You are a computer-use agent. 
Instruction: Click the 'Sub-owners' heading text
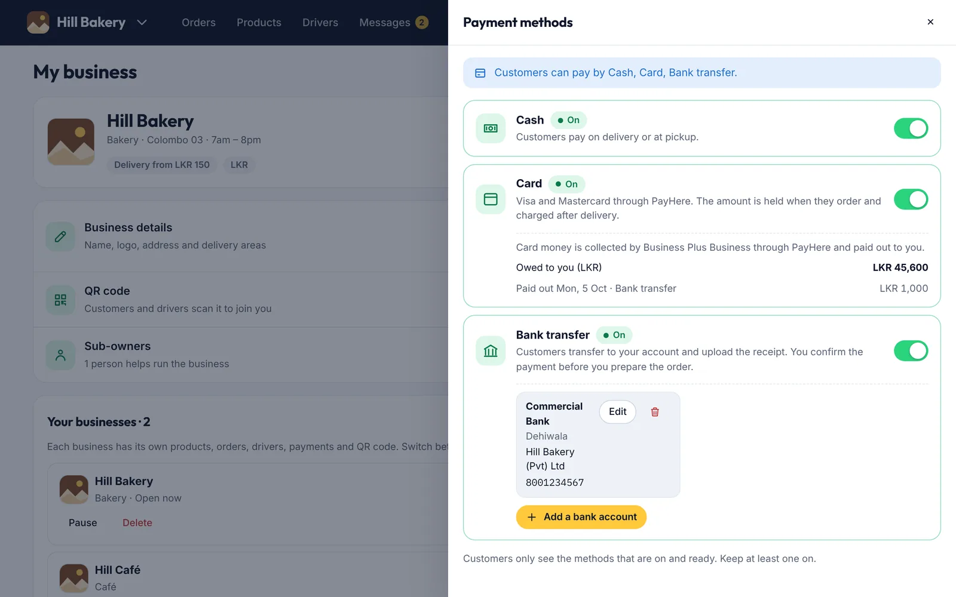pos(117,346)
